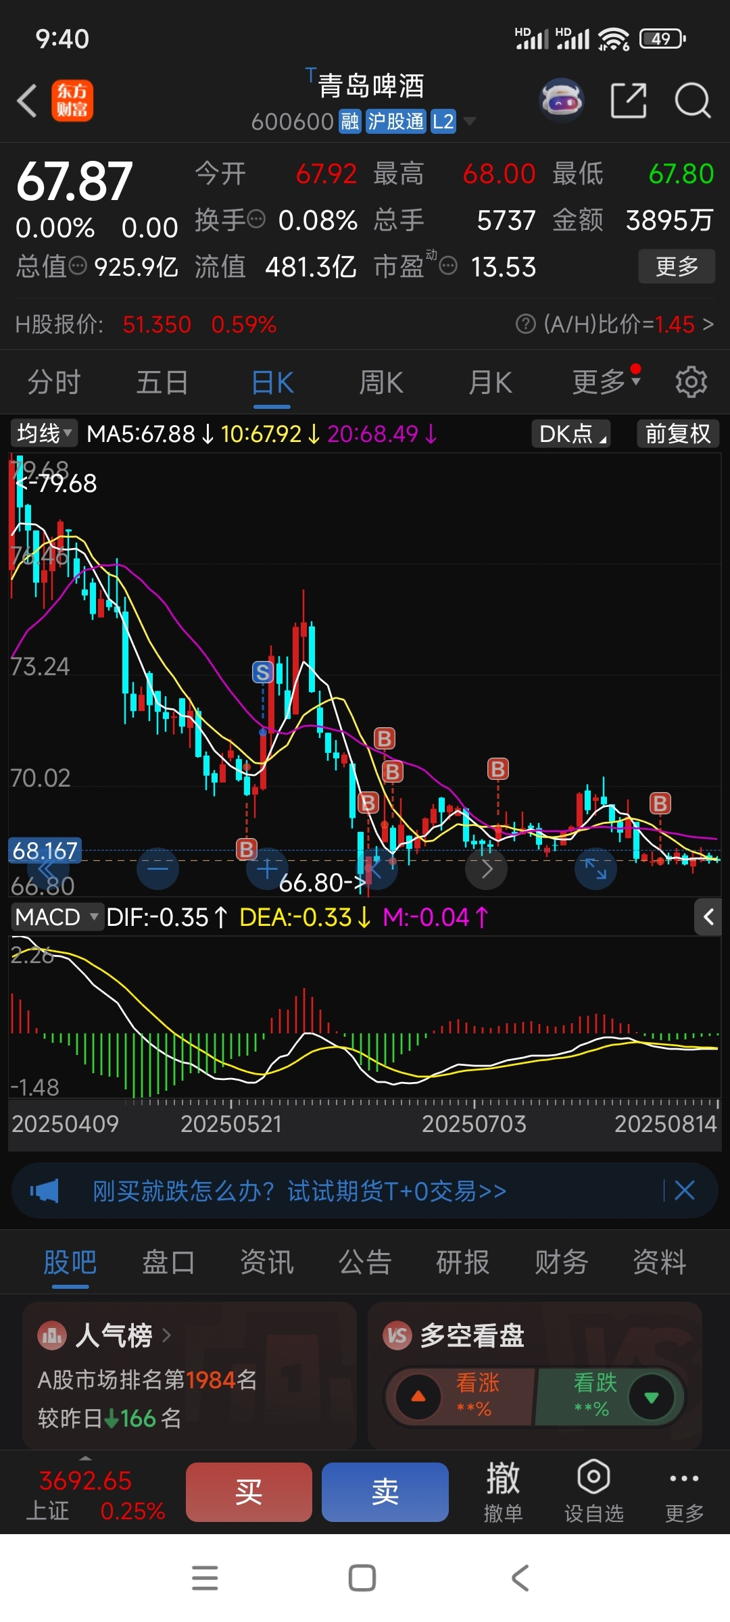Expand the 上证 index bar arrow
Screen dimensions: 730x1622
point(85,1458)
